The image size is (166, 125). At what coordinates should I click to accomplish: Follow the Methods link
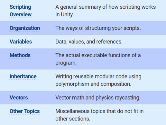pyautogui.click(x=20, y=55)
